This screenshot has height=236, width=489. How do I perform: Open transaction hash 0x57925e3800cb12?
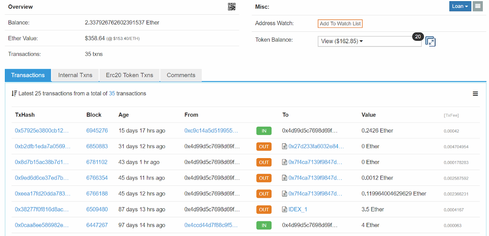[42, 131]
